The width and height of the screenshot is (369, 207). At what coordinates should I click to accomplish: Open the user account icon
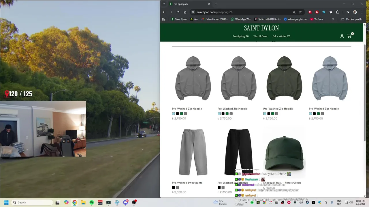click(x=342, y=36)
